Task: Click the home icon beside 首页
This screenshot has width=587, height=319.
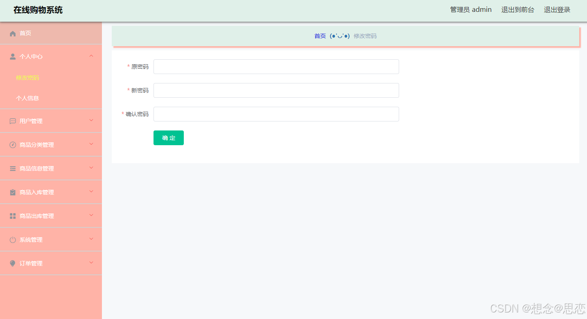Action: [13, 34]
